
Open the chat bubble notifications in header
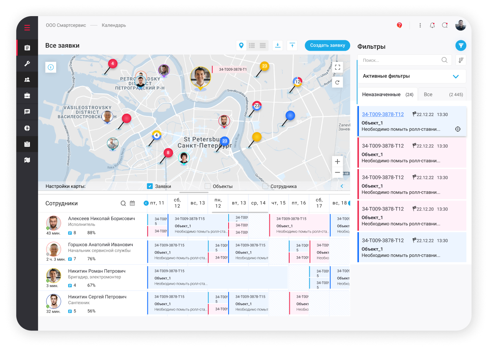coord(444,25)
